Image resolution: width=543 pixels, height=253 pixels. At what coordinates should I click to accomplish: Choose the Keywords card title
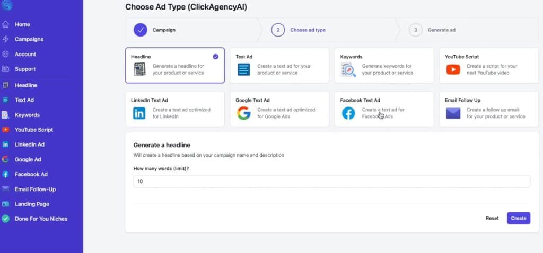(351, 57)
